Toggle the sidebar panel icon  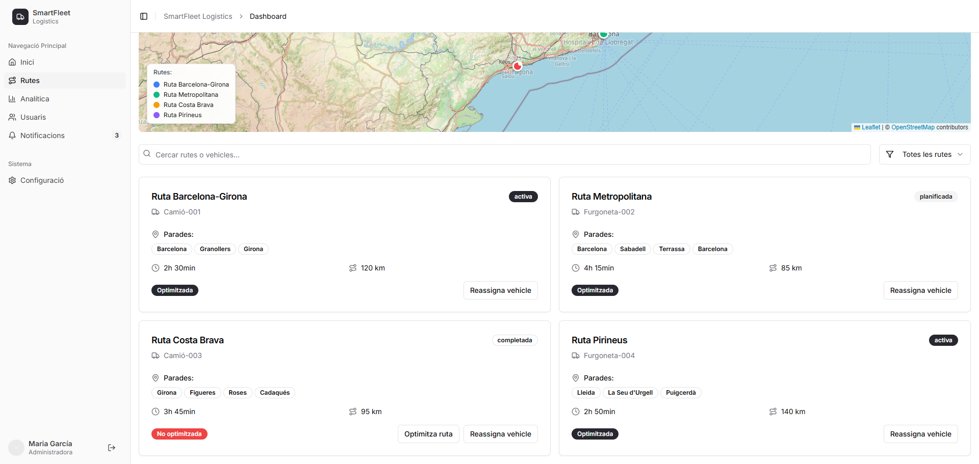[x=144, y=16]
